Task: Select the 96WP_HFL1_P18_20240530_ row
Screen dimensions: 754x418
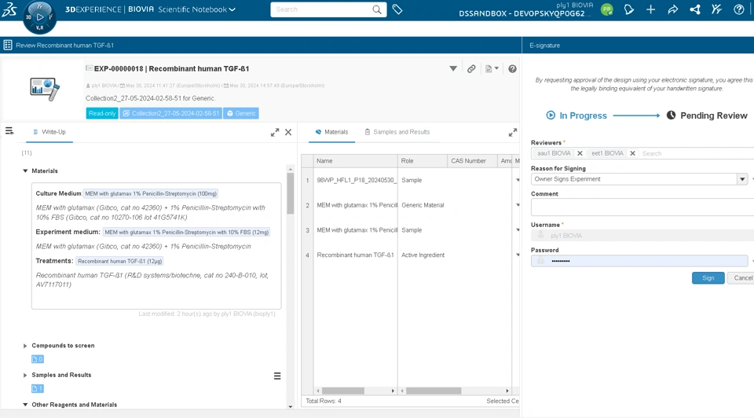Action: point(356,181)
